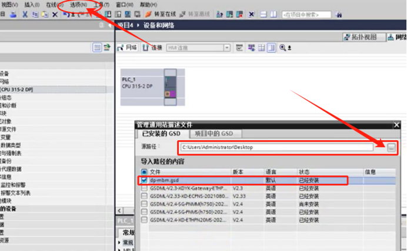The height and width of the screenshot is (251, 407).
Task: Click the zoom magnifier icon in network toolbar
Action: (x=282, y=48)
